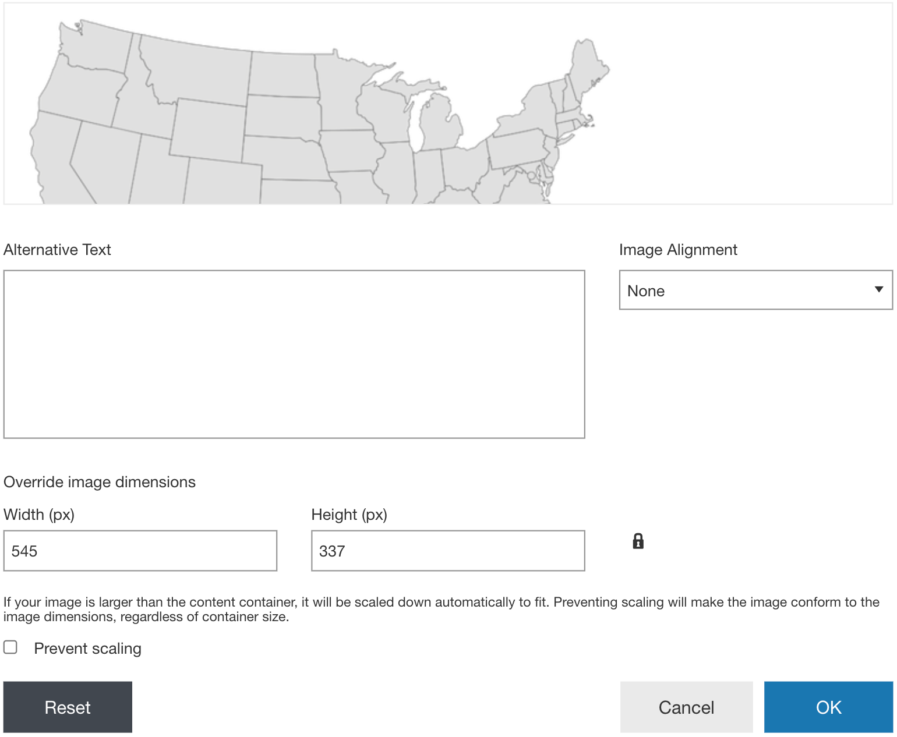Check Prevent scaling to stop auto-resizing

click(x=10, y=646)
